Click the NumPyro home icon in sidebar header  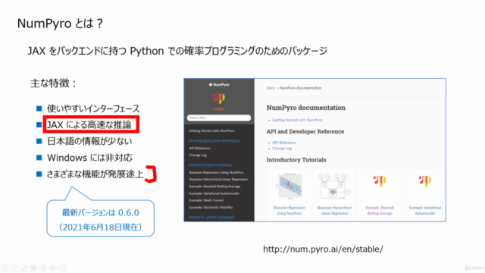[x=211, y=84]
